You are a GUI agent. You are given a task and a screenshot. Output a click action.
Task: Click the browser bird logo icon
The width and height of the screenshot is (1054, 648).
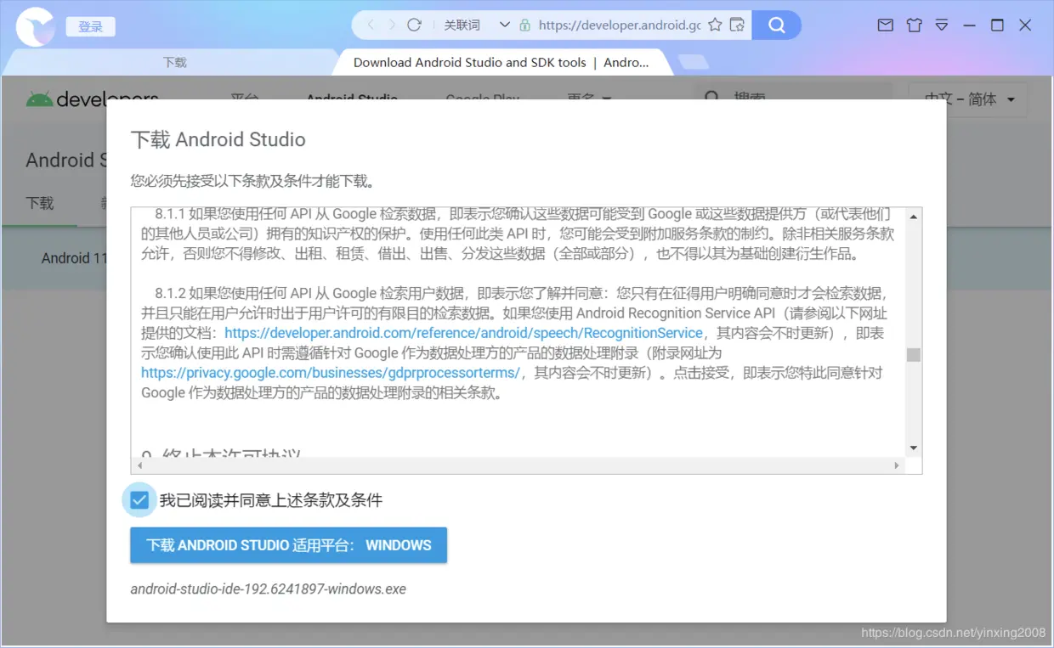click(x=36, y=26)
